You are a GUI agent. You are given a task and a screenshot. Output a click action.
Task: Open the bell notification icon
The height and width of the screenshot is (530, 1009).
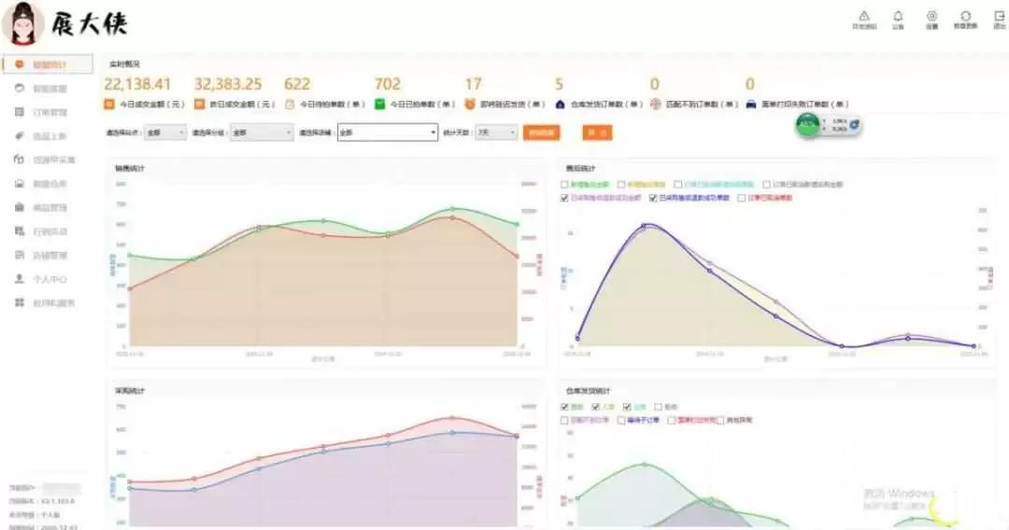tap(898, 16)
